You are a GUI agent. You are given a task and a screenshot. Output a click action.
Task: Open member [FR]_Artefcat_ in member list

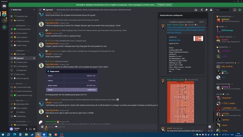tap(228, 67)
